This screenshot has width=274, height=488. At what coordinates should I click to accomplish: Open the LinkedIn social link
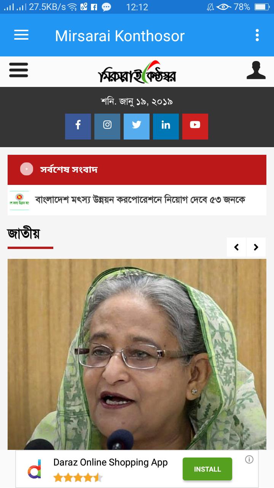pos(166,127)
